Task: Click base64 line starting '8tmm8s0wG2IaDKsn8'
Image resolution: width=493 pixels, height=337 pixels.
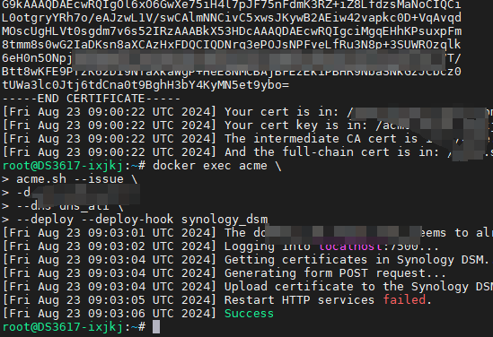Action: (232, 45)
